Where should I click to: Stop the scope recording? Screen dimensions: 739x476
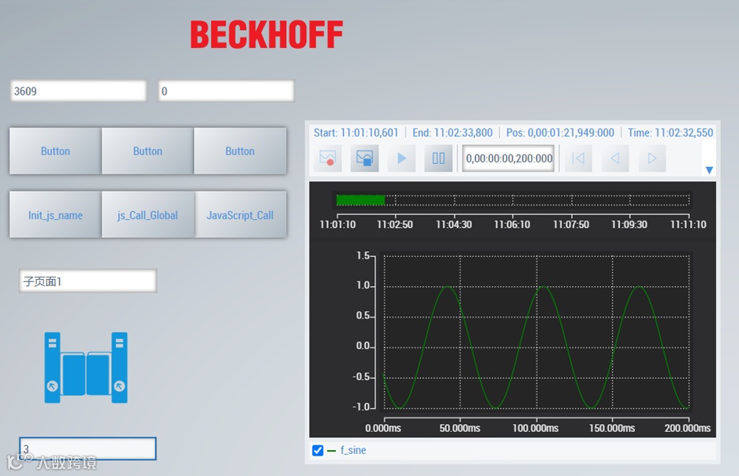tap(364, 158)
